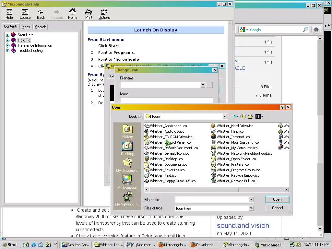Select Whistler_Desktop.ico file
Viewport: 332px width, 249px height.
164,159
